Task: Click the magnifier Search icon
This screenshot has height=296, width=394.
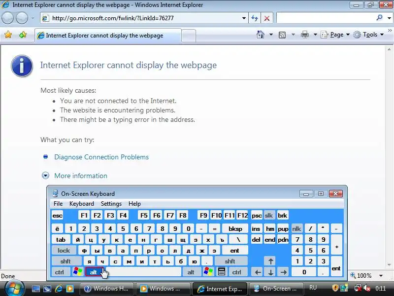Action: (379, 18)
